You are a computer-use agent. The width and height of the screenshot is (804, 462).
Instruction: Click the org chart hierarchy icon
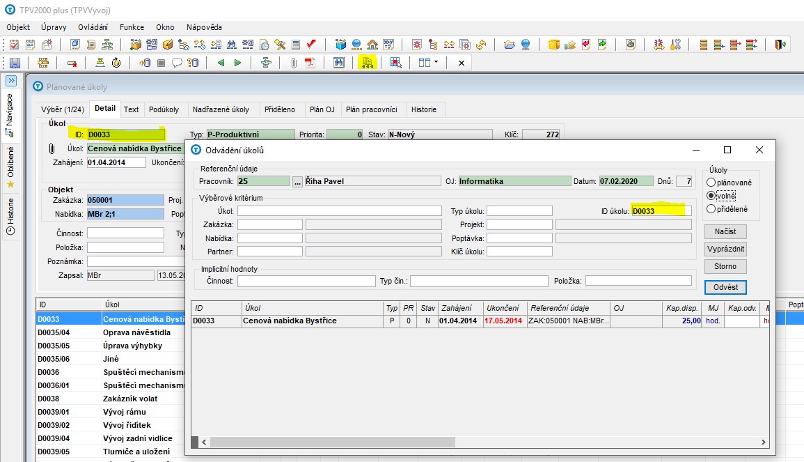[x=107, y=45]
